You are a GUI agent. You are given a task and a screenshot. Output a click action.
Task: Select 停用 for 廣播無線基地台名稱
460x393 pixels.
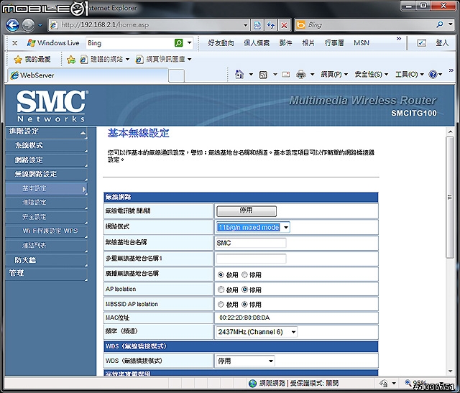point(244,274)
